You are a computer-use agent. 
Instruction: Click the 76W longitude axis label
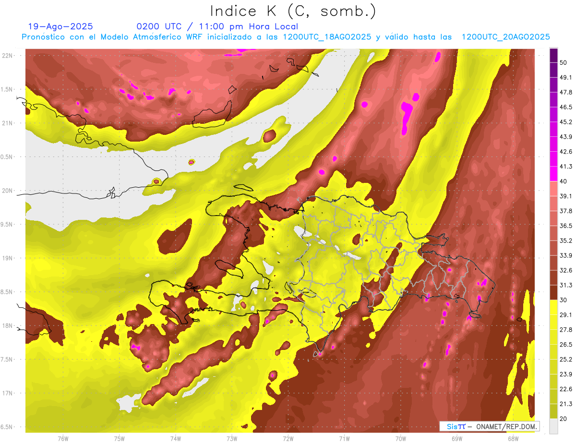coord(63,438)
